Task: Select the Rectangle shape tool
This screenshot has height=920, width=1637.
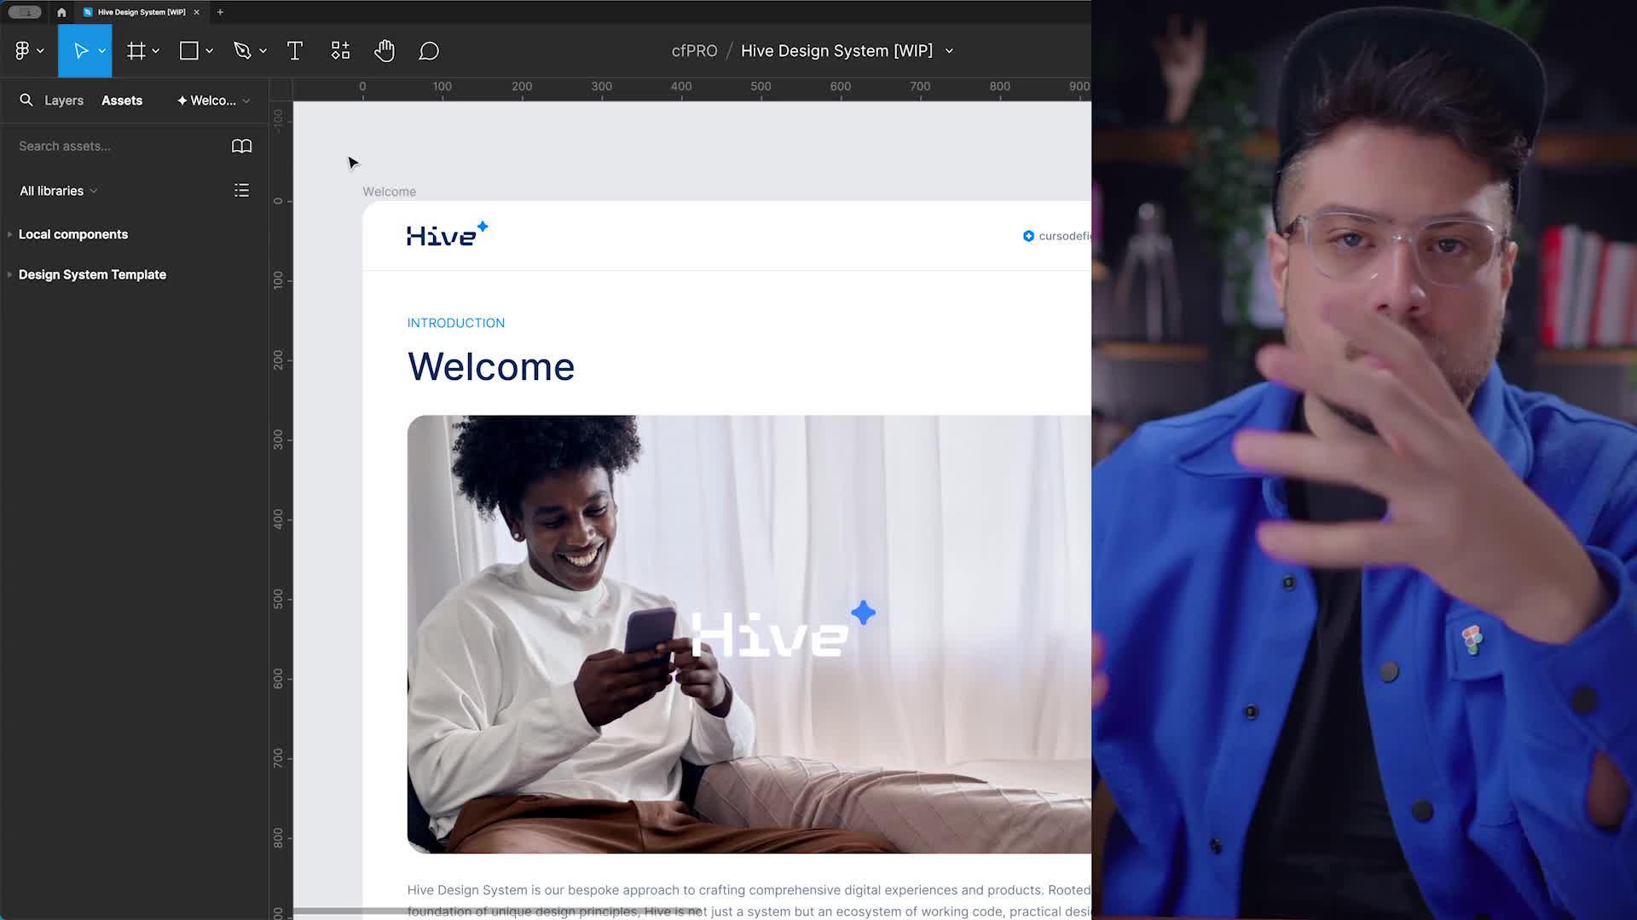Action: pyautogui.click(x=189, y=51)
